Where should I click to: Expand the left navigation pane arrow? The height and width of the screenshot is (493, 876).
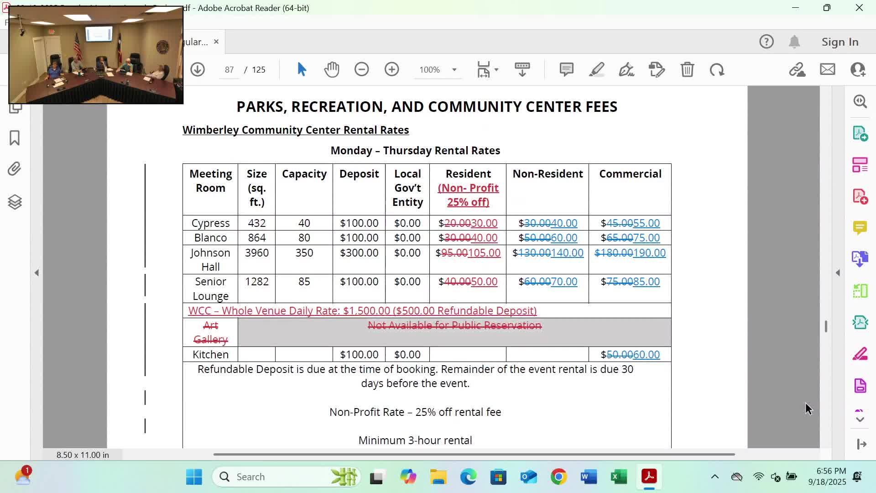click(36, 273)
